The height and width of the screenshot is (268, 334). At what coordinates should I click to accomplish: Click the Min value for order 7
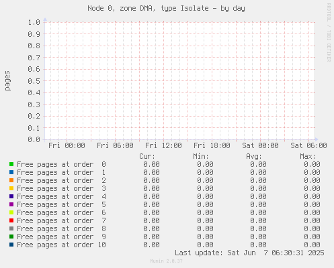(x=205, y=220)
